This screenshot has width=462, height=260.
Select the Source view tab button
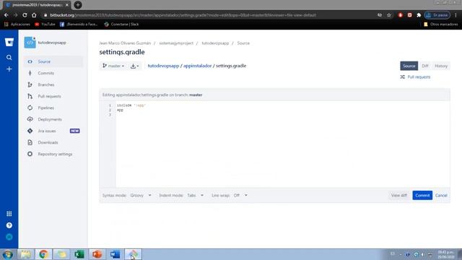(x=409, y=66)
